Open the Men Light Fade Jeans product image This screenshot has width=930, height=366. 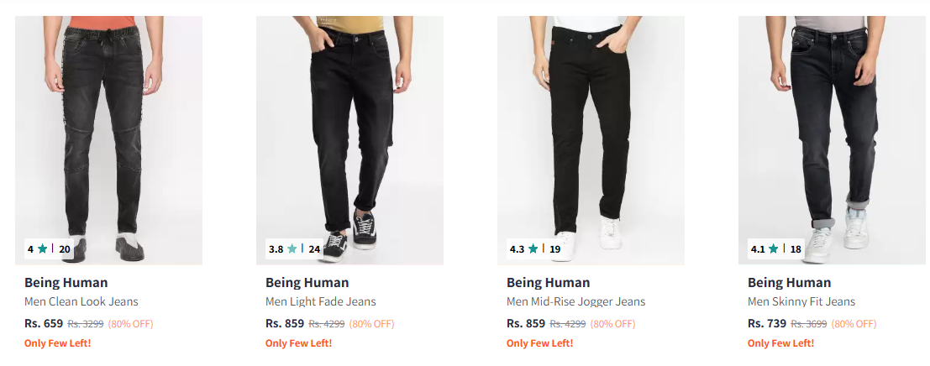click(349, 134)
